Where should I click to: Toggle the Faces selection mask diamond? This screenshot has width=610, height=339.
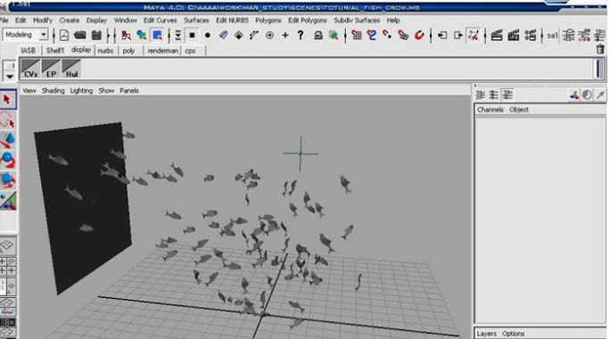pyautogui.click(x=238, y=36)
